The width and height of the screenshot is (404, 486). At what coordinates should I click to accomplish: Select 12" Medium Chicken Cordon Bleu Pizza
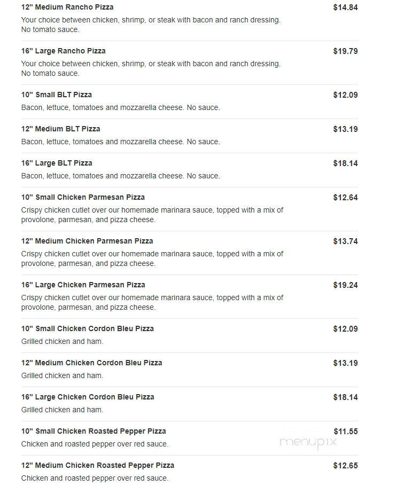pos(91,363)
